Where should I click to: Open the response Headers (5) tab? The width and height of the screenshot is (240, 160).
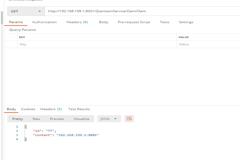tap(51, 109)
